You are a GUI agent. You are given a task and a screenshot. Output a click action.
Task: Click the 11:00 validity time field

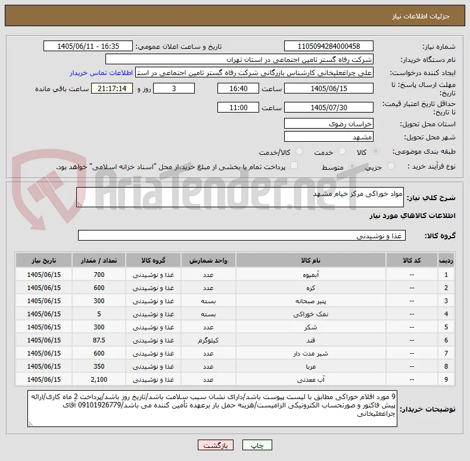click(x=238, y=107)
